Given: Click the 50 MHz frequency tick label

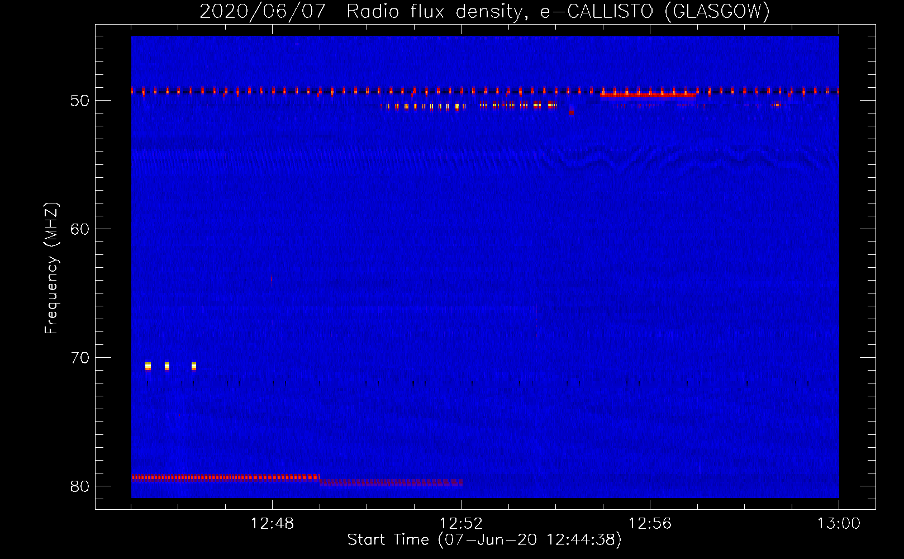Looking at the screenshot, I should click(x=80, y=101).
